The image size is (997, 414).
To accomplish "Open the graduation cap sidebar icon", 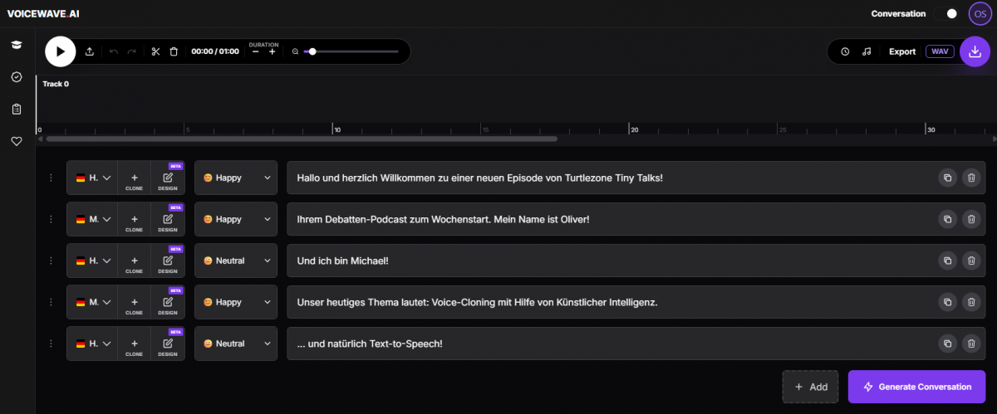I will point(16,44).
